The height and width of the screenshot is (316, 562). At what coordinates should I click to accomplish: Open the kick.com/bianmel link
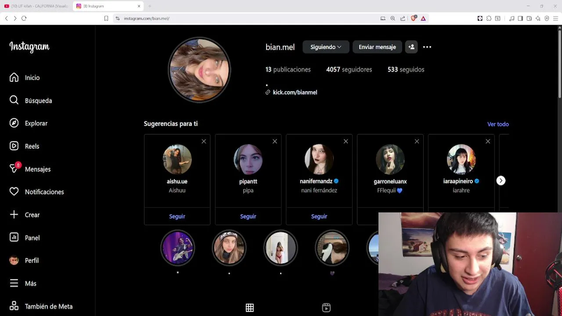click(x=295, y=92)
